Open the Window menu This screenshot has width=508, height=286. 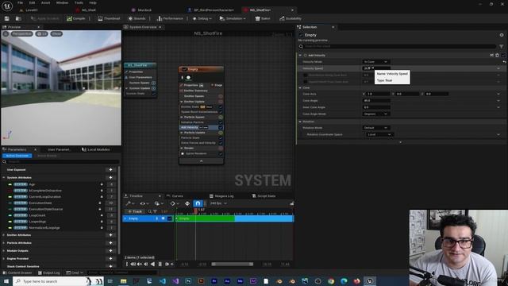click(x=62, y=2)
